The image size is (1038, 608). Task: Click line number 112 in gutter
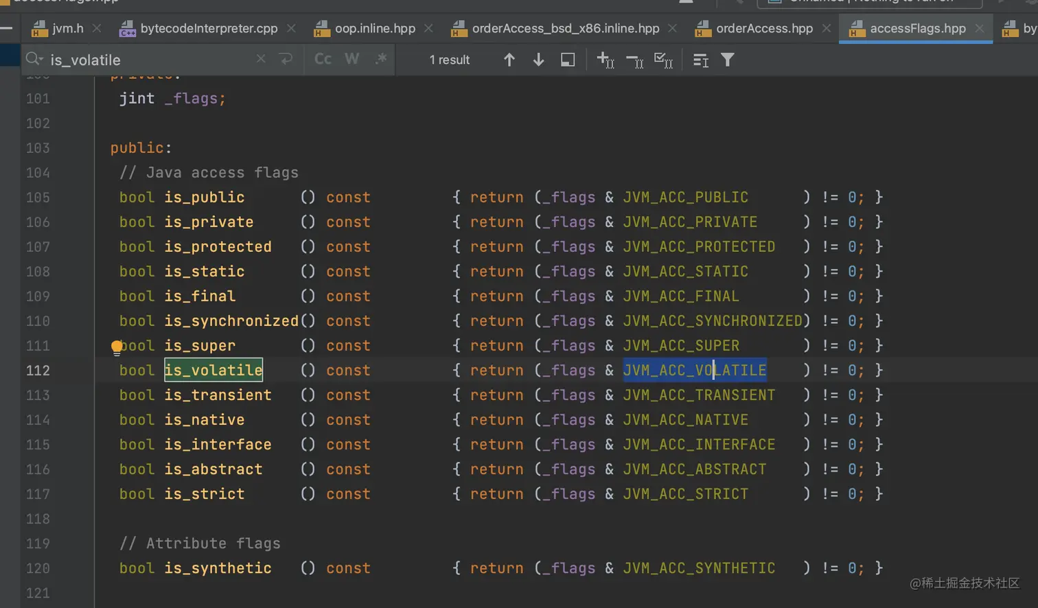click(38, 370)
